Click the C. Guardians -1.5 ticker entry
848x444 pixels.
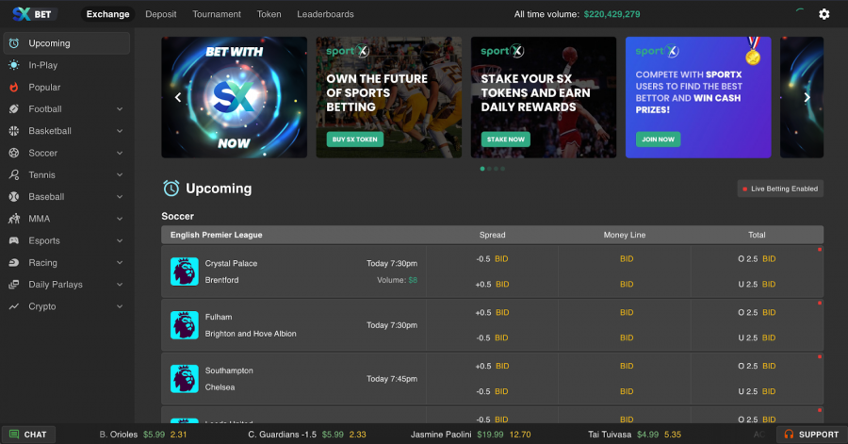tap(306, 435)
